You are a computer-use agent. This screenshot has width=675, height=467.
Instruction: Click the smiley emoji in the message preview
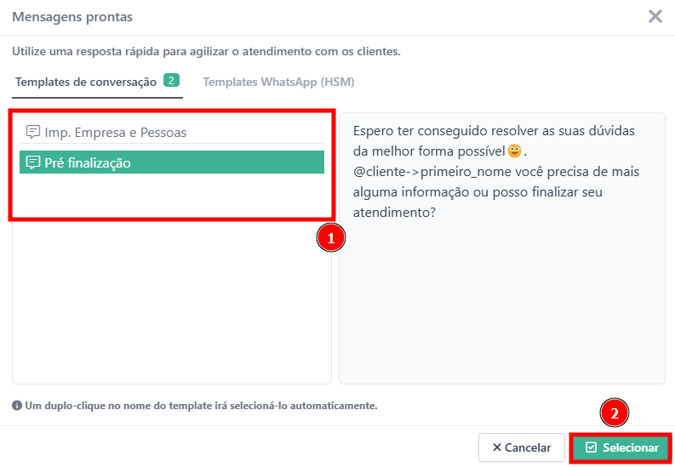click(x=514, y=151)
